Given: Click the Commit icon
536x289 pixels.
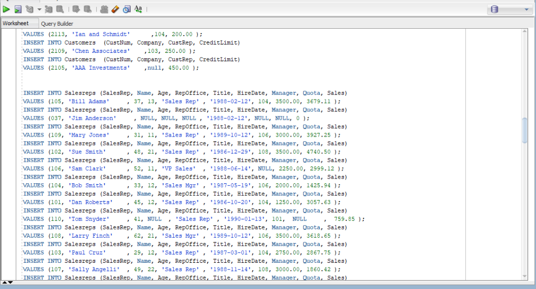Looking at the screenshot, I should [x=76, y=9].
